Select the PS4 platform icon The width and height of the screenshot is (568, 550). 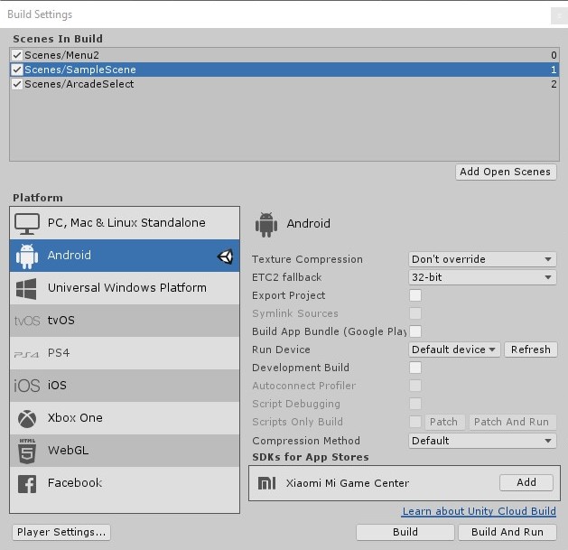tap(27, 353)
